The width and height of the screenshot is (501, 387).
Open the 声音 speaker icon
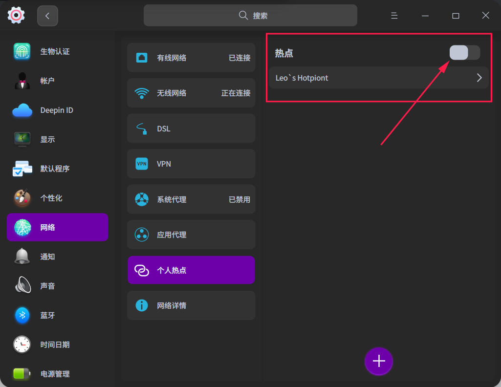point(22,286)
